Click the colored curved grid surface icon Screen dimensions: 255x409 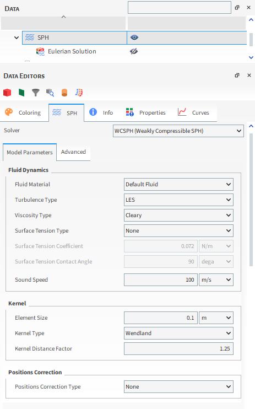coord(79,93)
